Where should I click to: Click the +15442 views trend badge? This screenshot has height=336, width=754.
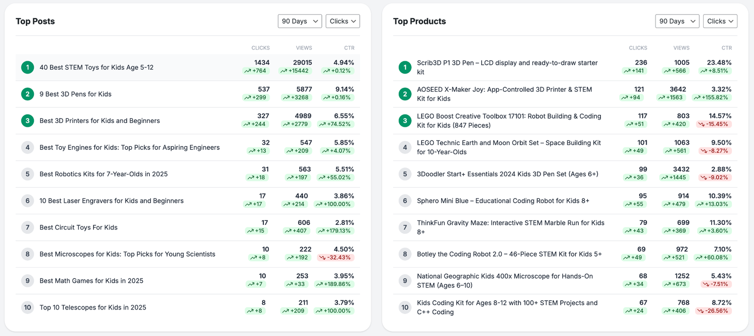coord(295,71)
